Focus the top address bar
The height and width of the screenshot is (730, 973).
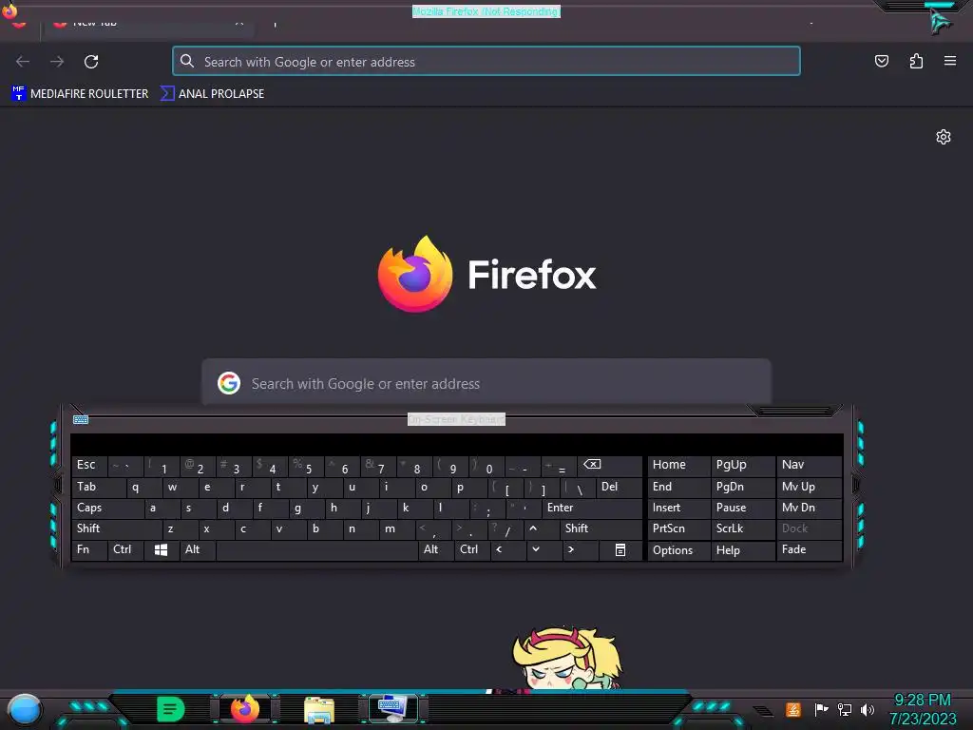click(x=486, y=62)
